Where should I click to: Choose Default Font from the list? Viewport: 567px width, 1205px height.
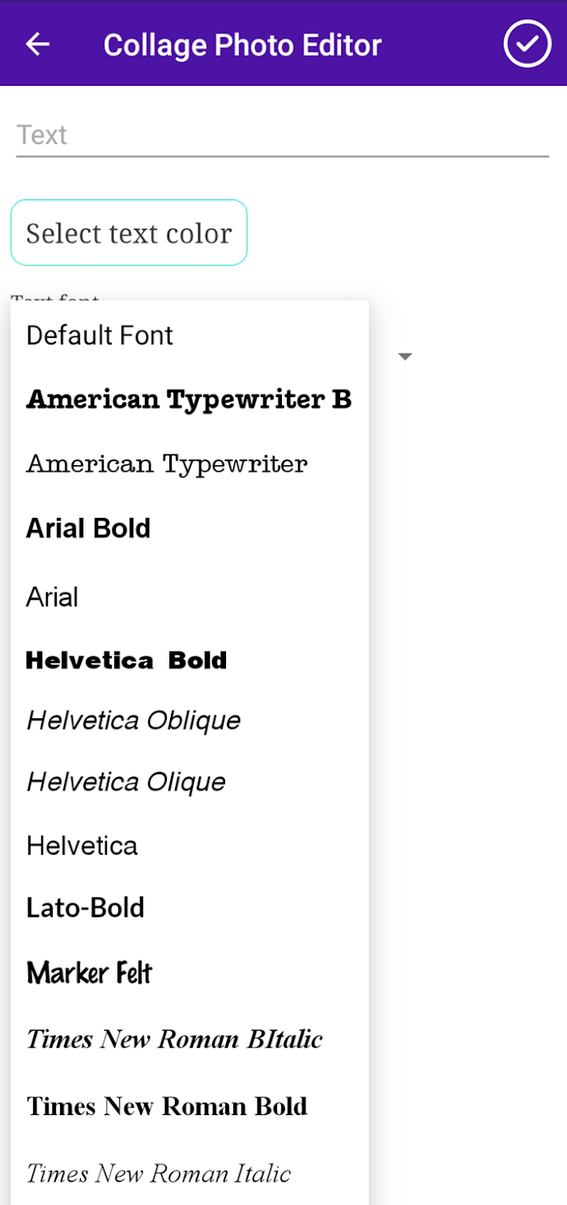(190, 335)
